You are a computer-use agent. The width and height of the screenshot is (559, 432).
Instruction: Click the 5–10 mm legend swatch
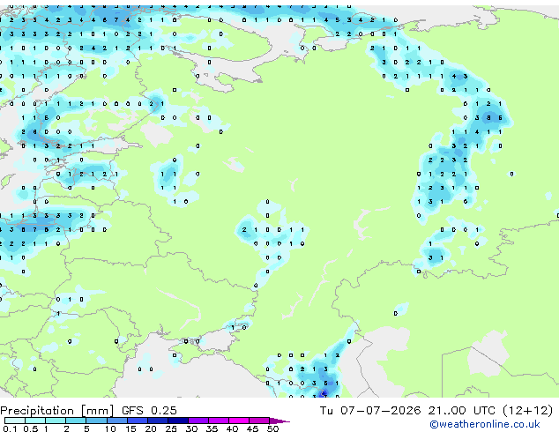coord(96,421)
